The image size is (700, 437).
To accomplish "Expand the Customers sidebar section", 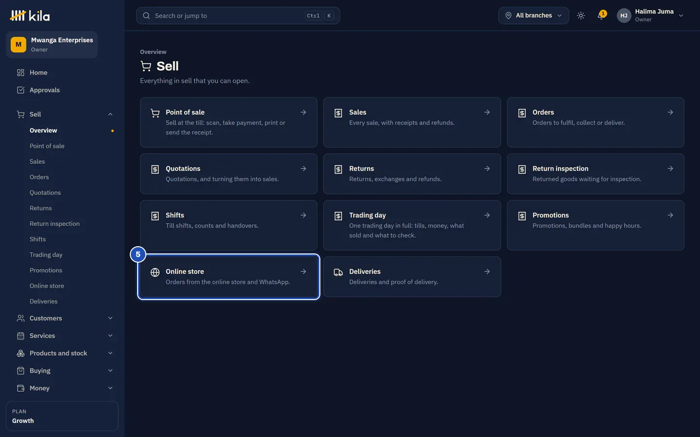I will (110, 318).
